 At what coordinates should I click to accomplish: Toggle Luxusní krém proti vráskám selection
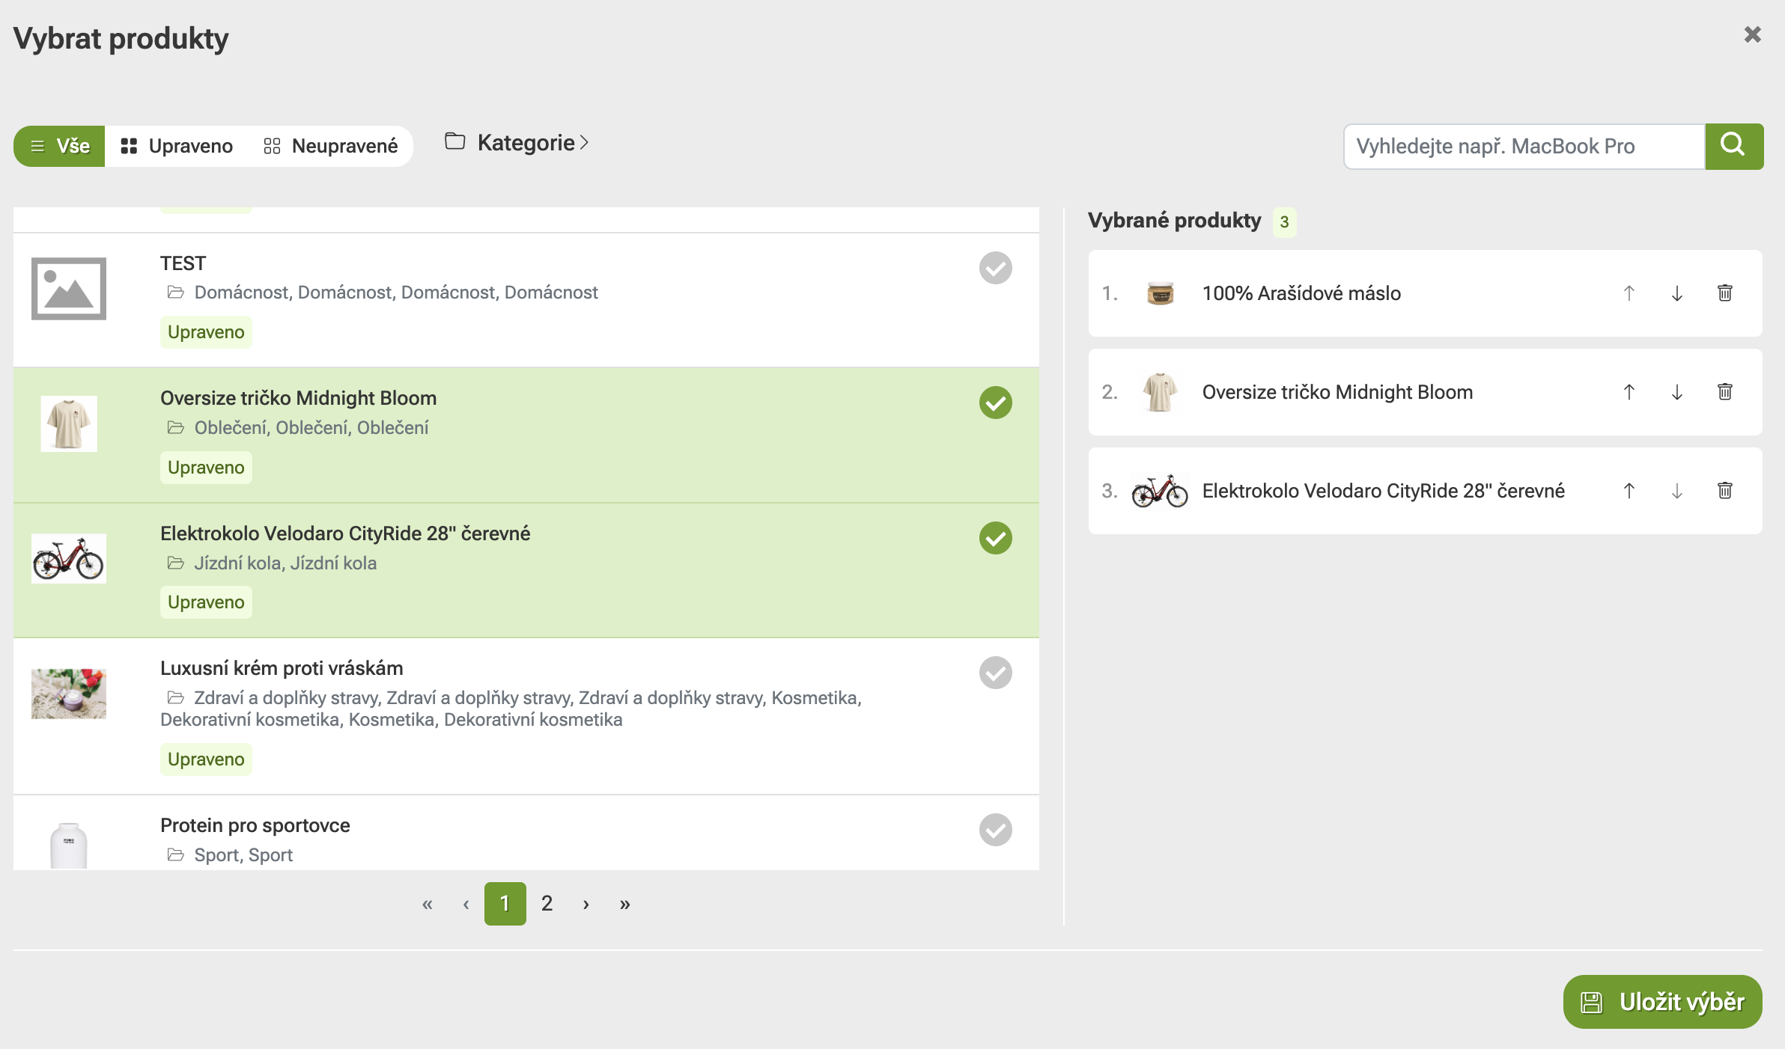[x=995, y=673]
